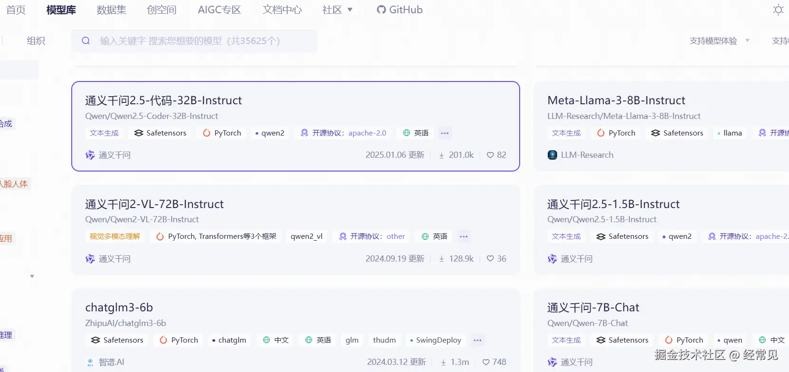The image size is (789, 372).
Task: Click the model search input field
Action: [x=194, y=41]
